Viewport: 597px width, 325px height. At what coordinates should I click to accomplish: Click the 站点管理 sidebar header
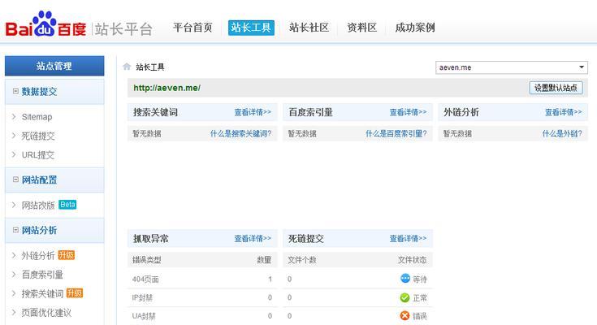coord(54,66)
